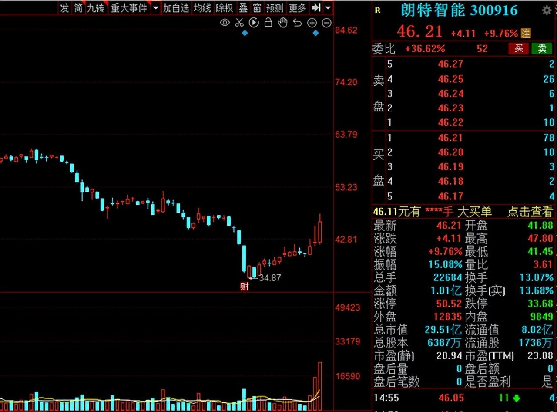Toggle the eye visibility icon above chart
Viewport: 557px width, 412px height.
(x=225, y=23)
